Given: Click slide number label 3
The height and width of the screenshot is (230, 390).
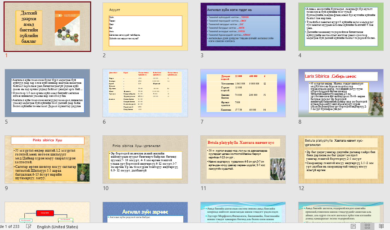Looking at the screenshot, I should click(202, 55).
